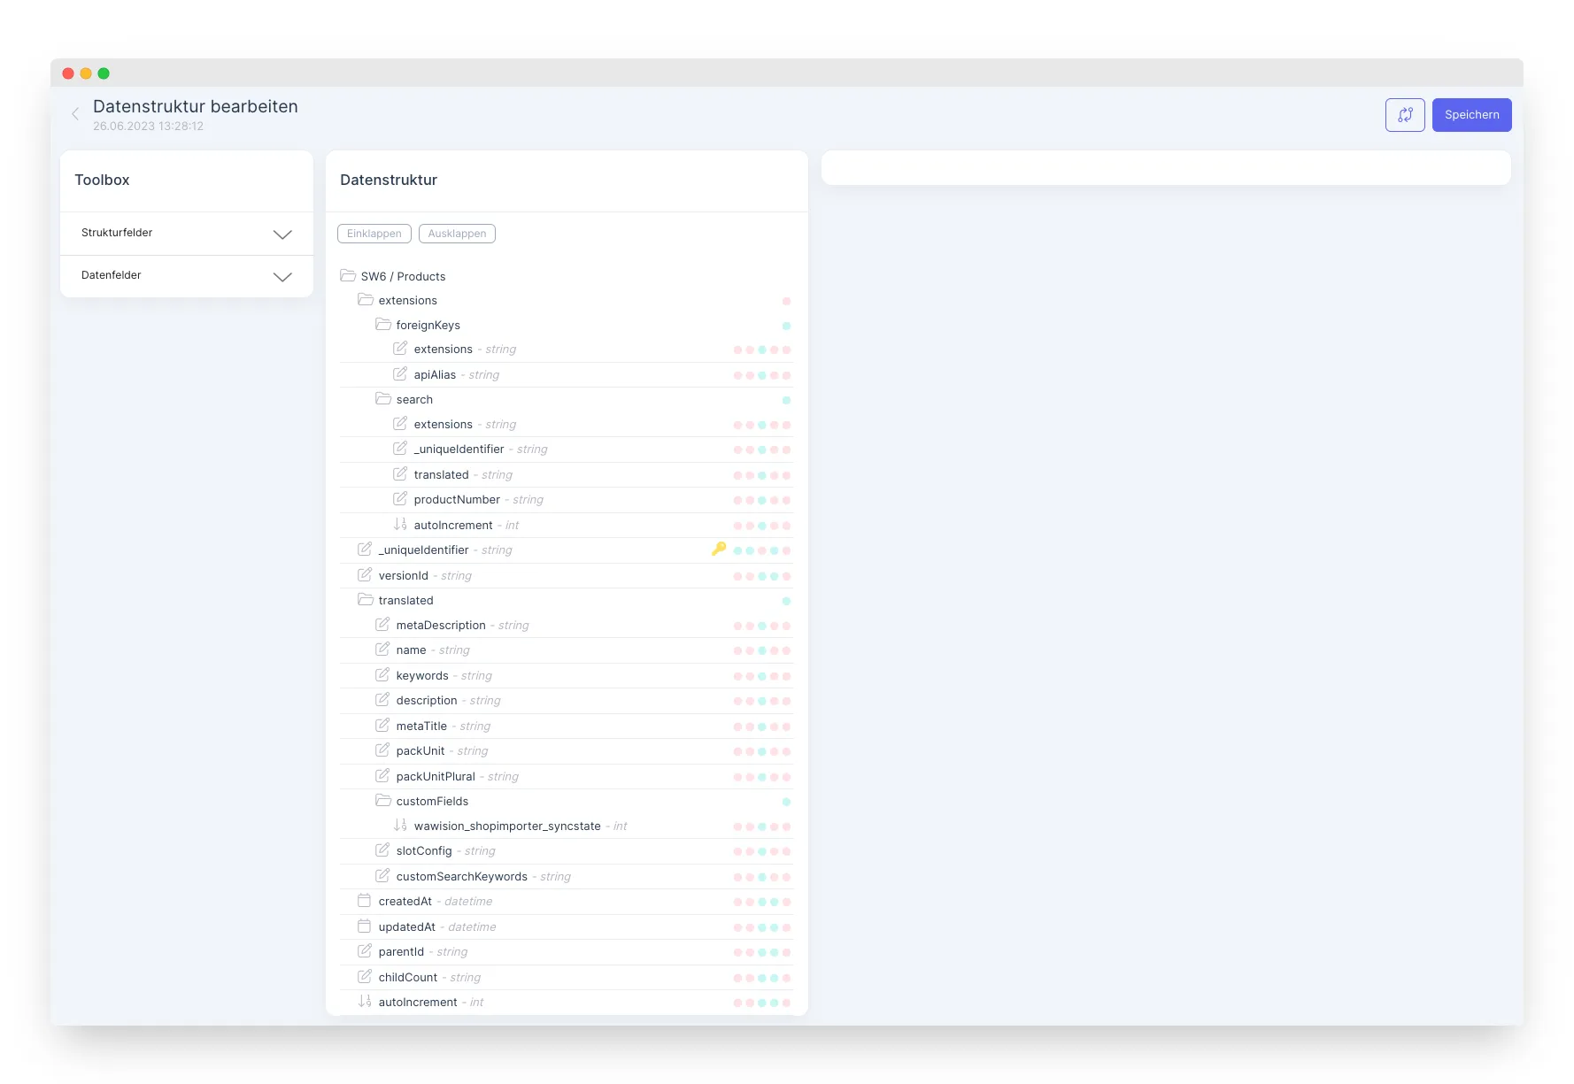Click the edit icon of parentId field
Screen dimensions: 1574x1084
click(365, 951)
